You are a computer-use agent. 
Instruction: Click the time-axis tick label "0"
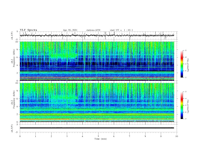[x=20, y=136]
